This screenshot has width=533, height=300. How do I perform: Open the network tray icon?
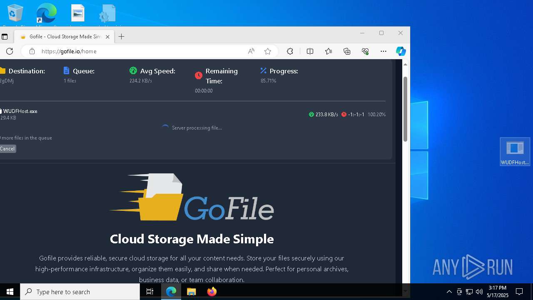point(469,292)
